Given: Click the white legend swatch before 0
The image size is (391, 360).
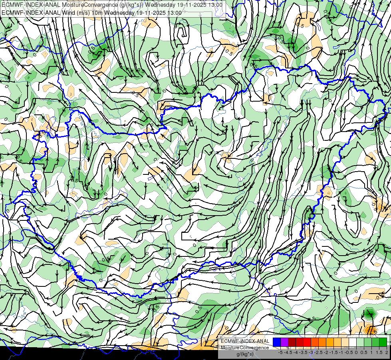Looking at the screenshot, I should click(x=353, y=342).
